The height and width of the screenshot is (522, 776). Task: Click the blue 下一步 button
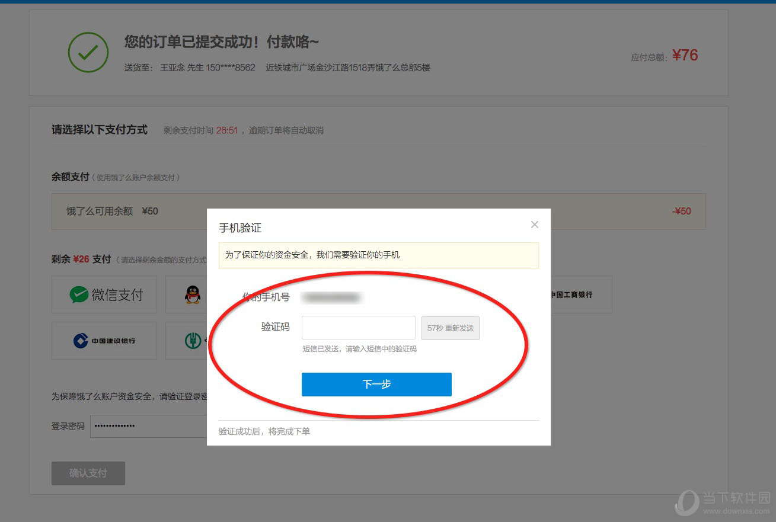point(376,384)
